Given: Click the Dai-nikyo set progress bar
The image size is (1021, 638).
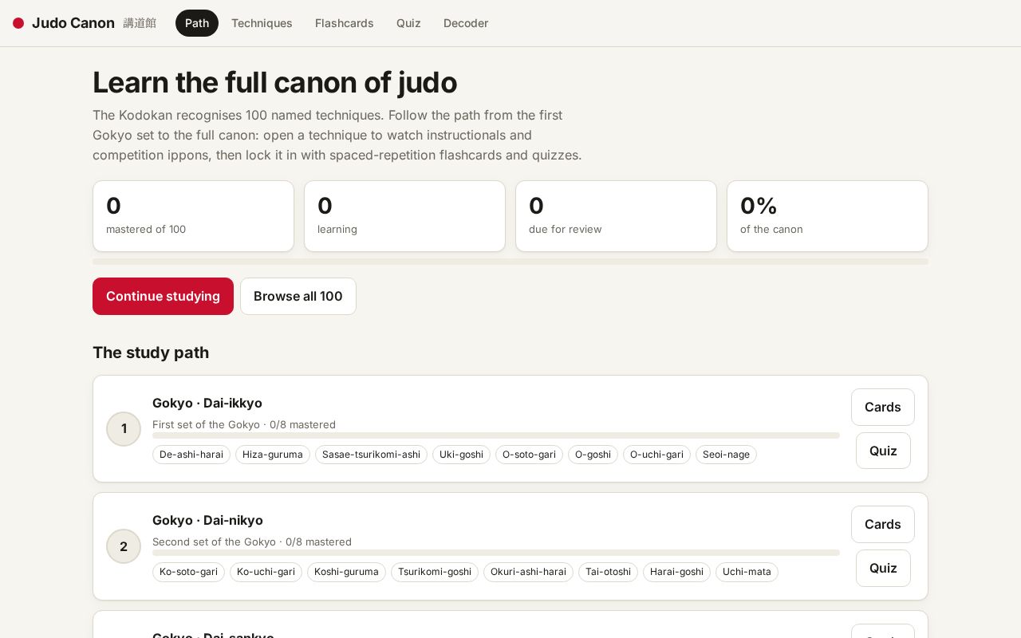Looking at the screenshot, I should click(496, 553).
